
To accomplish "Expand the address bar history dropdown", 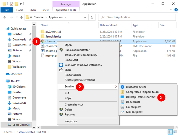I will pos(85,17).
